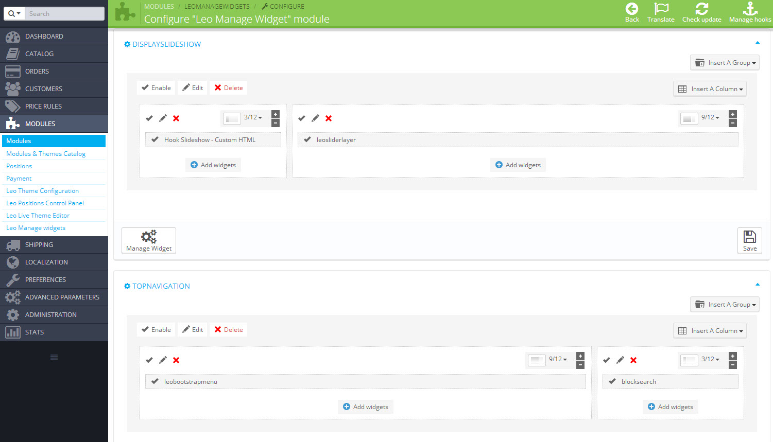This screenshot has width=773, height=442.
Task: Delete the 9/12 column in TOPNAVIGATION via the red X
Action: [176, 360]
